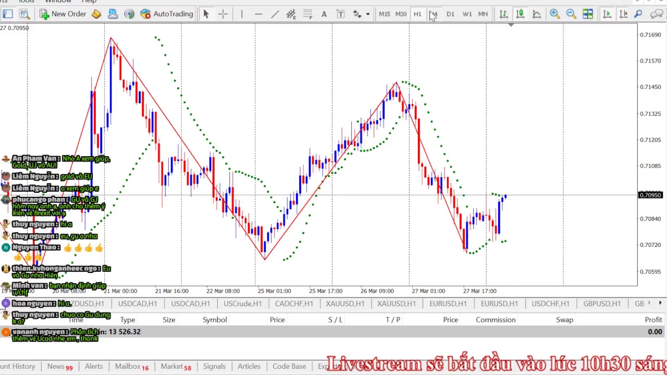Open the CADCHF,H1 chart tab
Viewport: 667px width, 375px height.
pos(294,304)
